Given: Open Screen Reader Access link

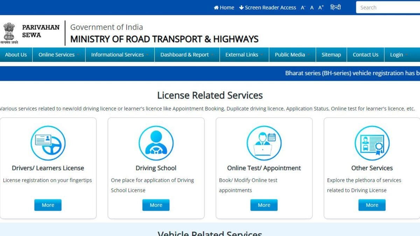Looking at the screenshot, I should tap(268, 7).
